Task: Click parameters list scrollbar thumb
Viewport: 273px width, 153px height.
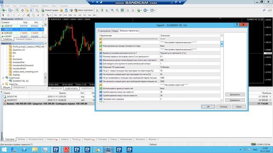Action: click(222, 44)
